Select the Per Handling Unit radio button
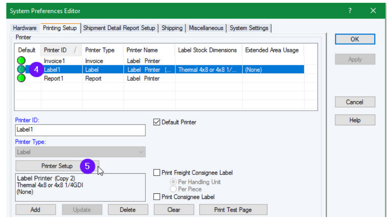Screen dimensions: 391x219 (173, 182)
